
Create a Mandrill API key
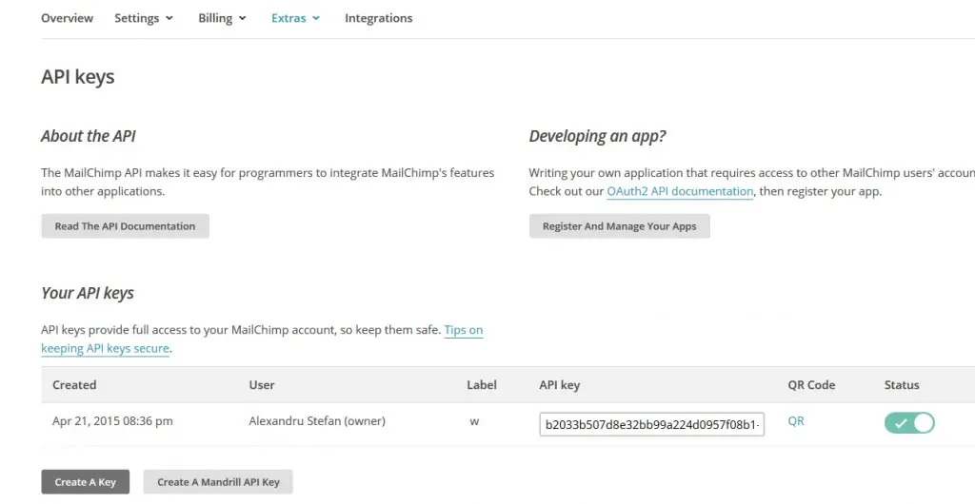click(218, 482)
